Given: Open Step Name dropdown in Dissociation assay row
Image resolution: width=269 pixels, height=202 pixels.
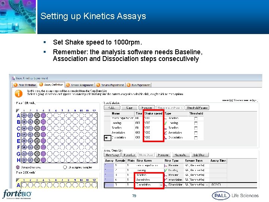Looking at the screenshot, I should click(x=161, y=185).
